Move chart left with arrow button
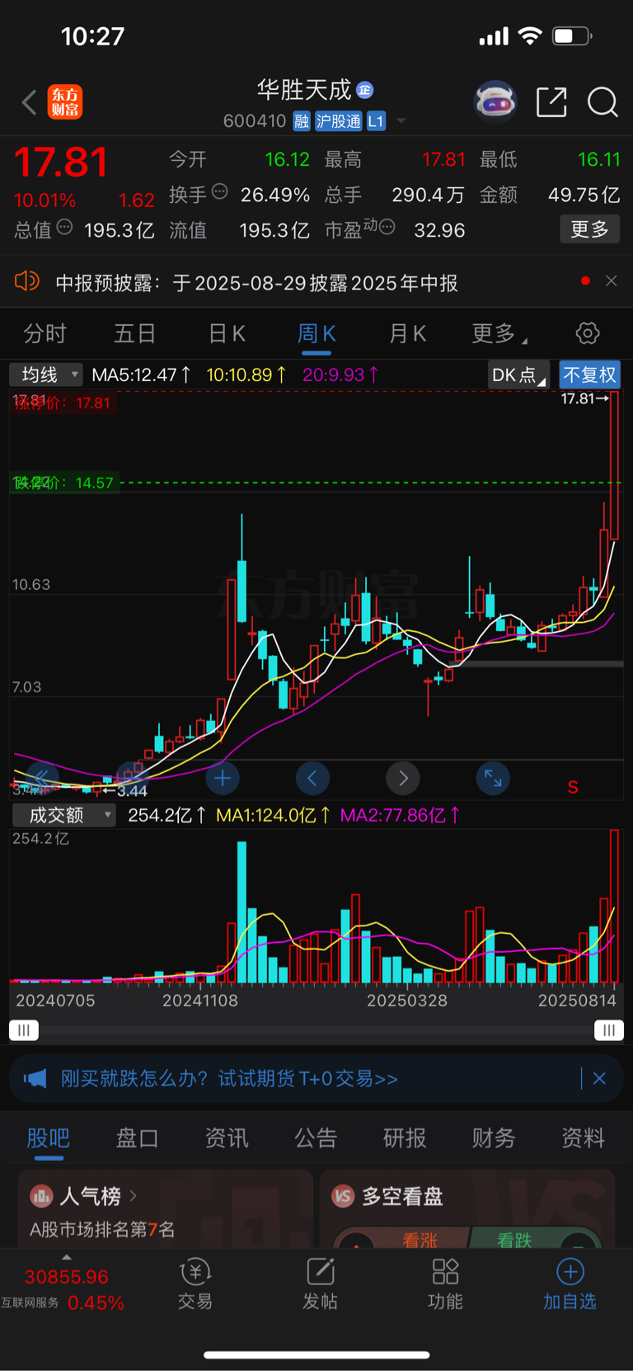 click(x=312, y=777)
